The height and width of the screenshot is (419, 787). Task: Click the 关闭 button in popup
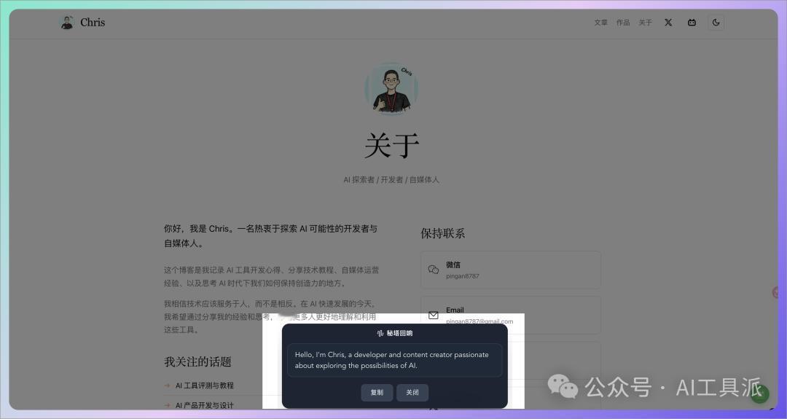tap(412, 393)
